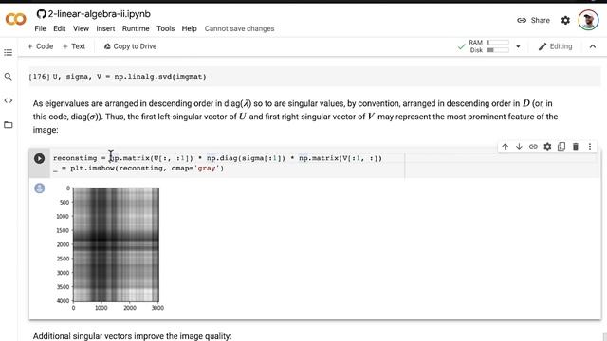607x341 pixels.
Task: Click the output cell avatar icon
Action: pos(40,188)
